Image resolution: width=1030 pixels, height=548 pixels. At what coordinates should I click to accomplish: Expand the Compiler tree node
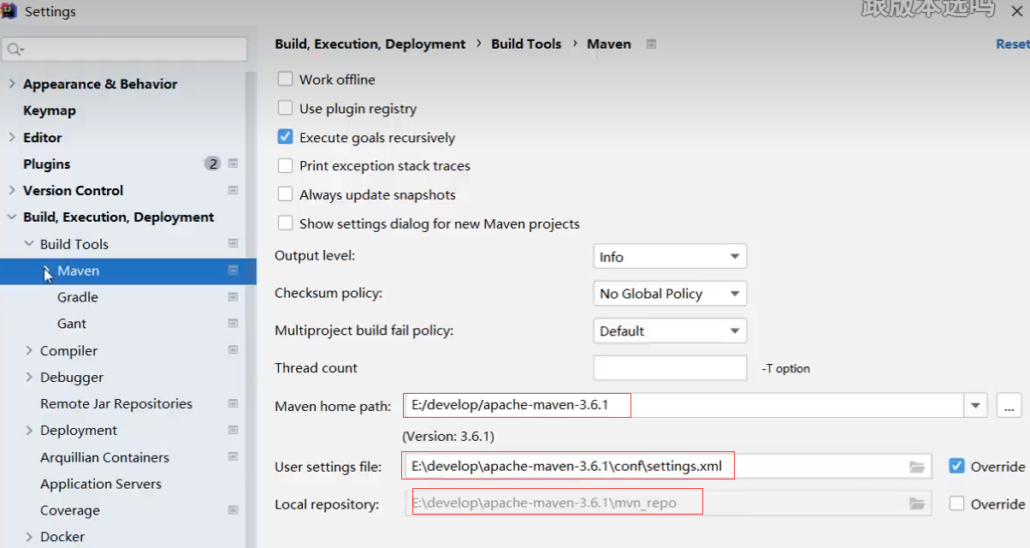point(29,350)
